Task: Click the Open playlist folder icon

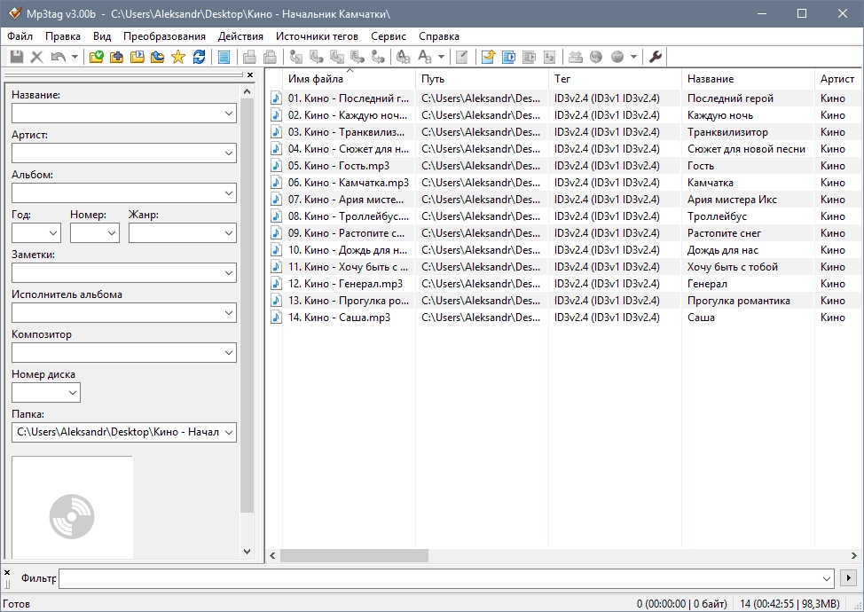Action: [x=137, y=57]
